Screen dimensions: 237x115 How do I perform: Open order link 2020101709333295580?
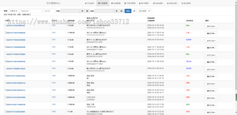[16, 40]
